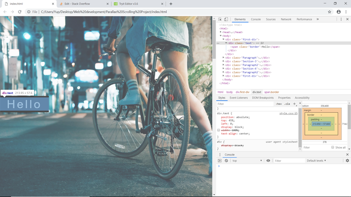Show console sidebar icon
This screenshot has height=197, width=351.
[x=219, y=160]
